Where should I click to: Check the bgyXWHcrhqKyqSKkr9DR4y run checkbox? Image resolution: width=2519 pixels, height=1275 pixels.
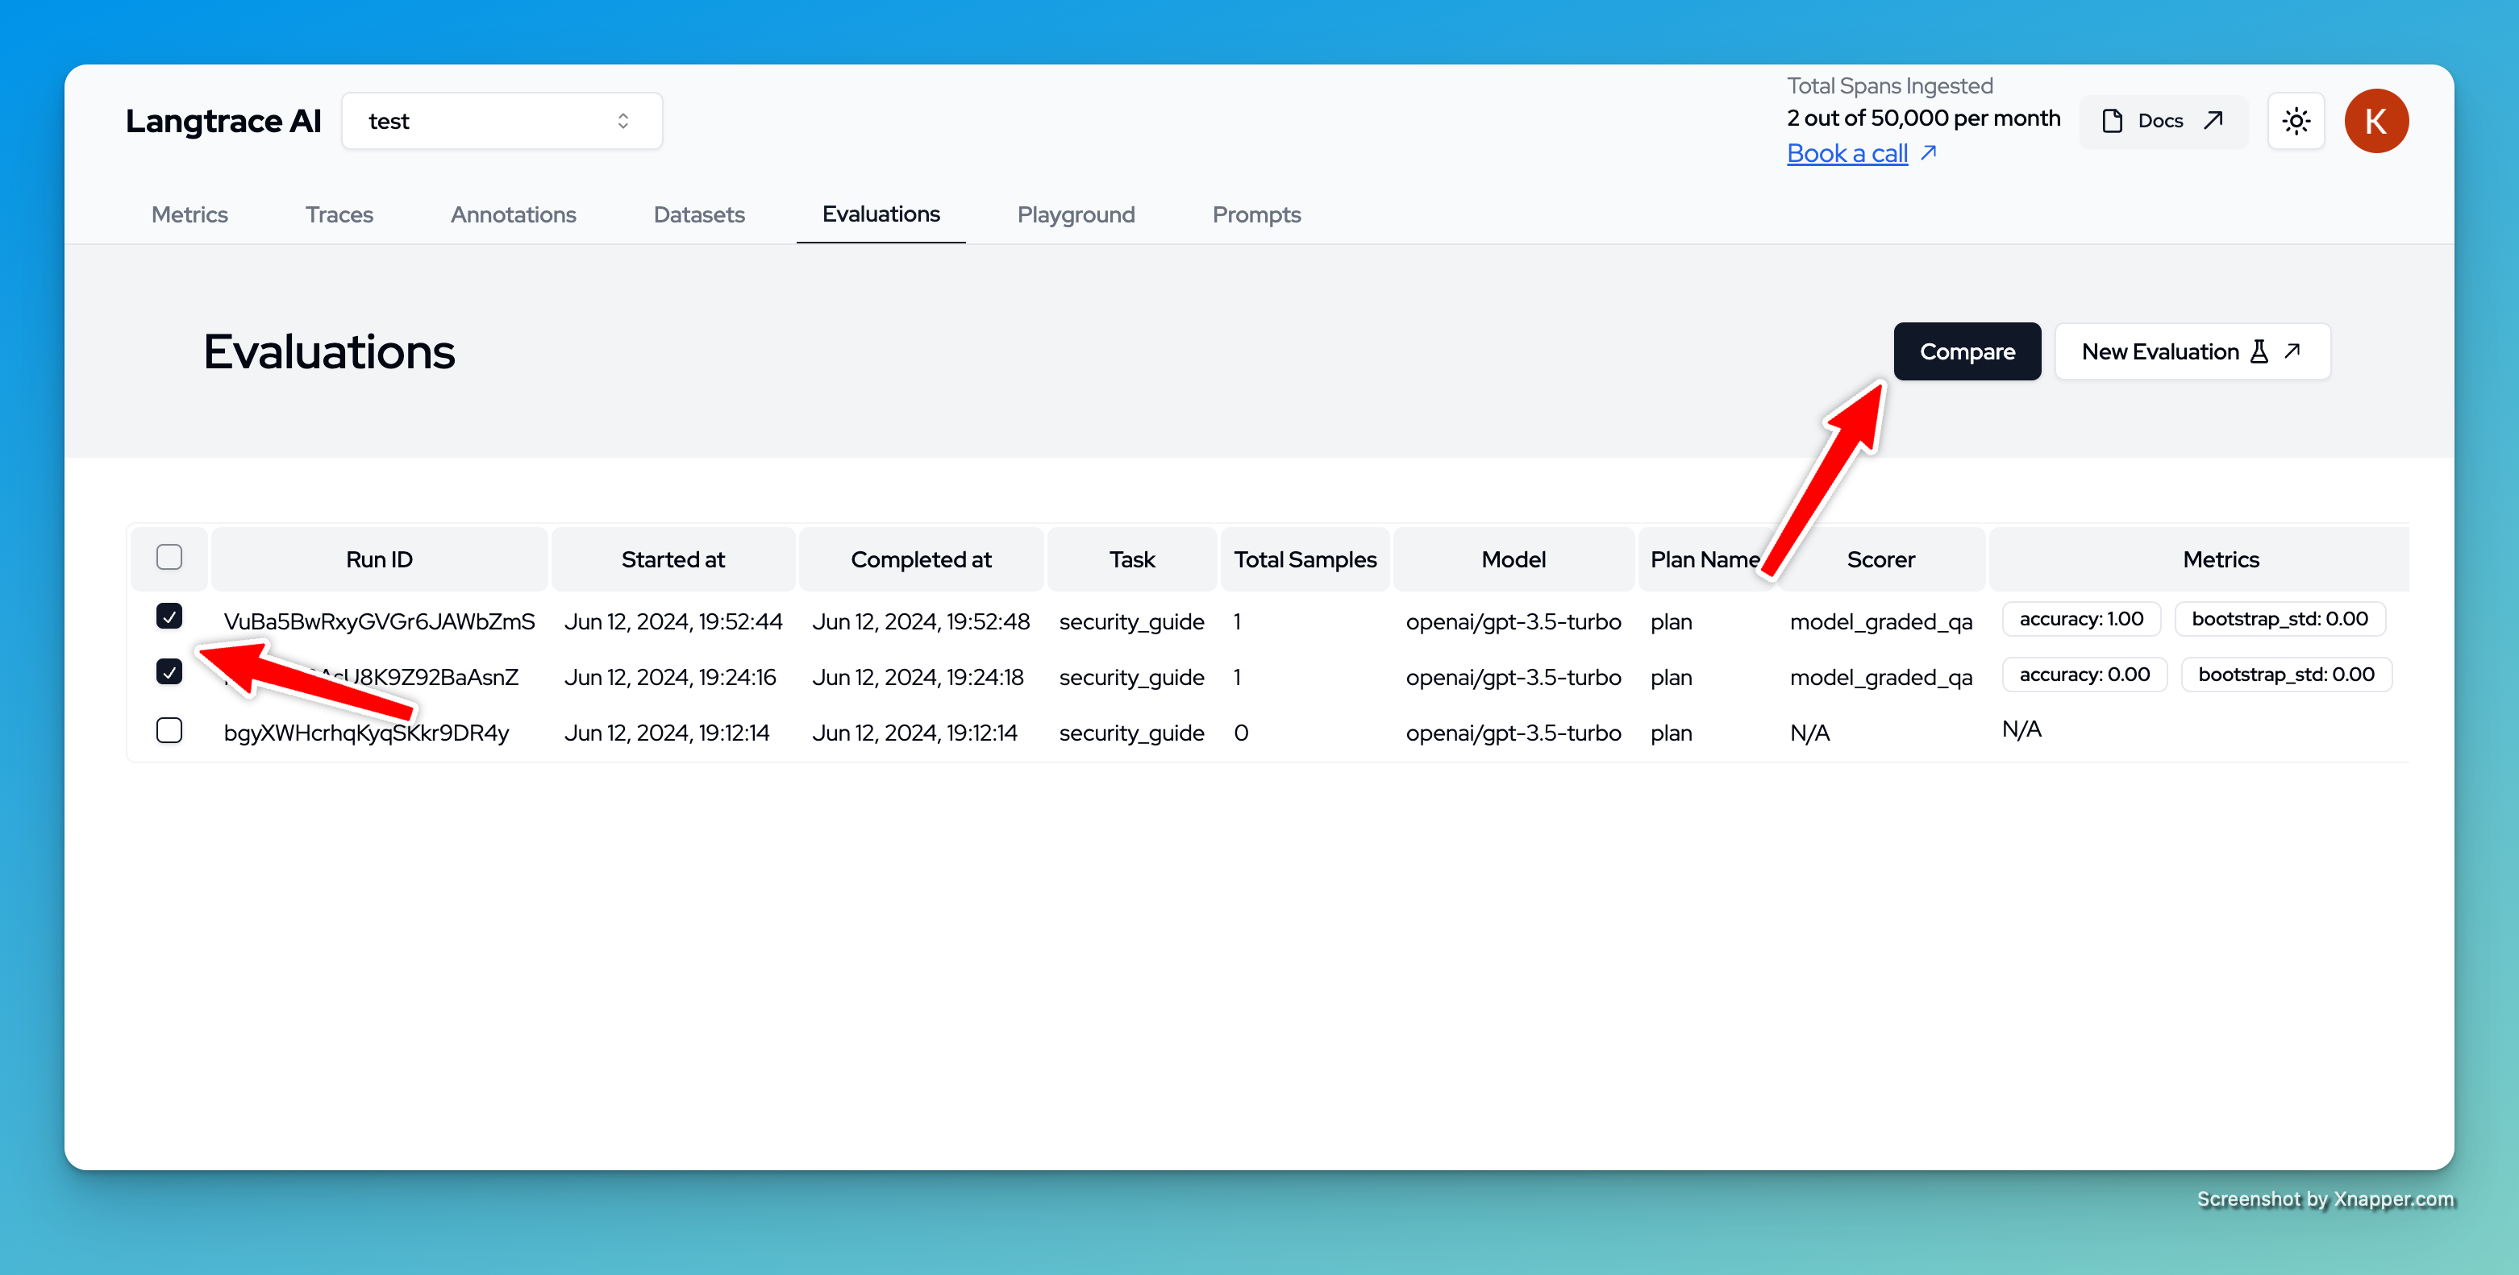(x=169, y=730)
